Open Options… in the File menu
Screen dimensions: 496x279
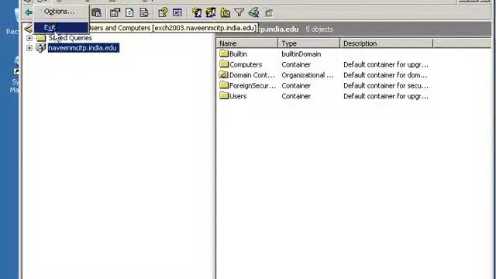[59, 12]
